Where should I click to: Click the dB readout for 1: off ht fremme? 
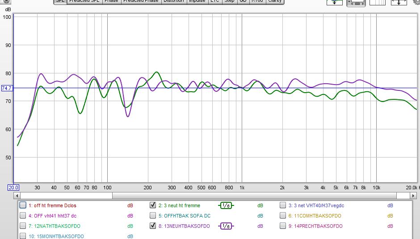(x=130, y=206)
